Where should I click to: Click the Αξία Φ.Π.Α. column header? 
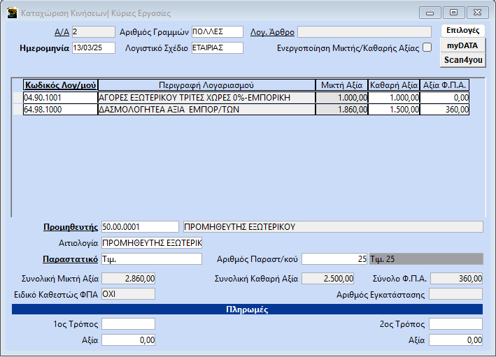(x=444, y=85)
